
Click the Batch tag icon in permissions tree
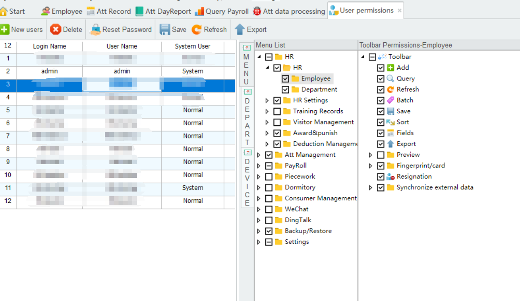pyautogui.click(x=390, y=100)
